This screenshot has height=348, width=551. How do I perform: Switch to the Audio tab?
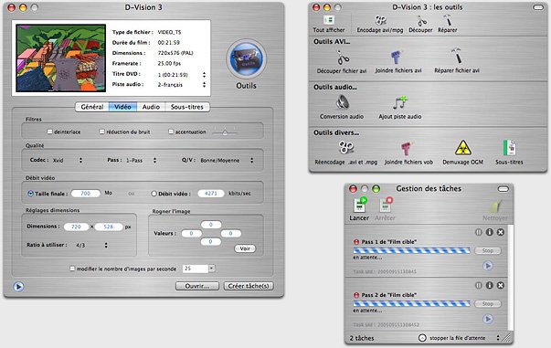pyautogui.click(x=151, y=107)
